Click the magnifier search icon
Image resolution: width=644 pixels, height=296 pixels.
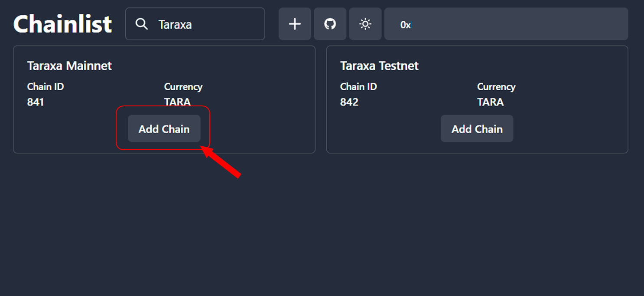pyautogui.click(x=142, y=24)
